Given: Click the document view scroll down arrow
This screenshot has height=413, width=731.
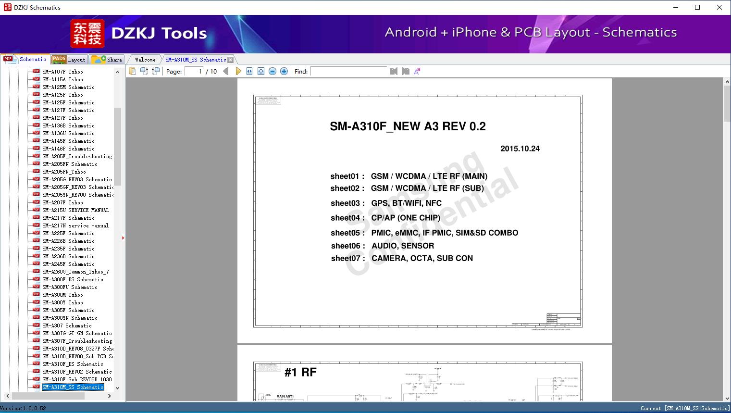Looking at the screenshot, I should (727, 397).
